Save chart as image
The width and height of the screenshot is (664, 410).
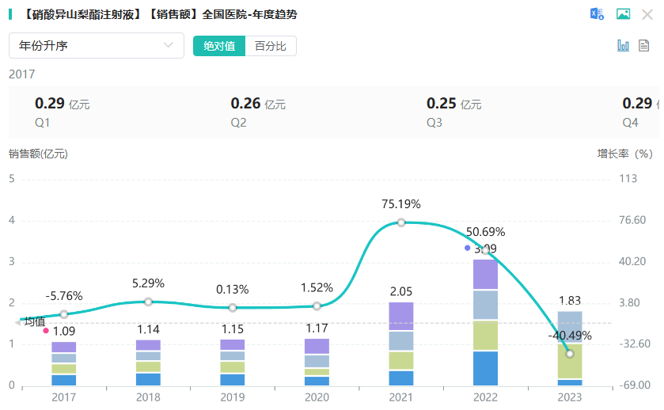[623, 14]
